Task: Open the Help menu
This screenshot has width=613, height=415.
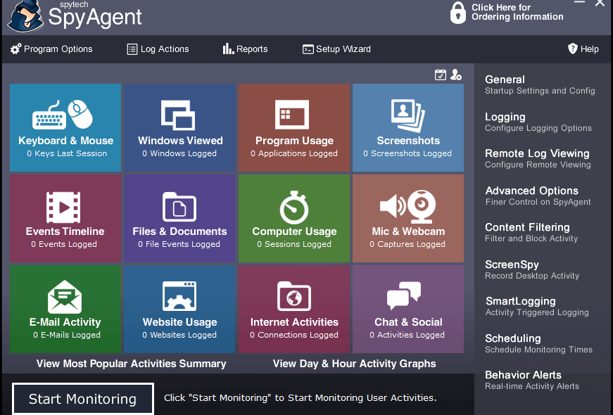Action: click(x=583, y=49)
